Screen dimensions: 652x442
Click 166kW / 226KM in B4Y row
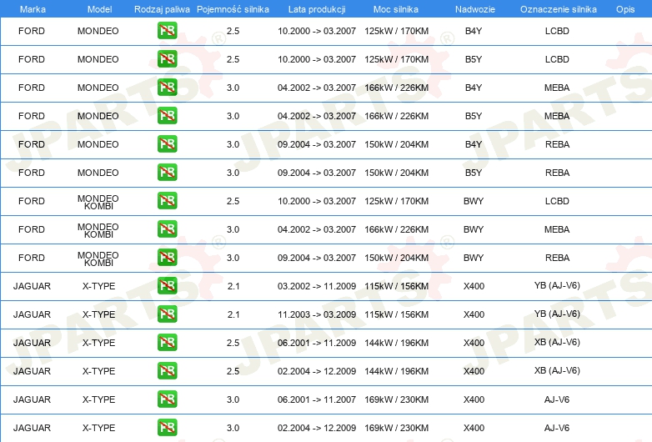(396, 88)
